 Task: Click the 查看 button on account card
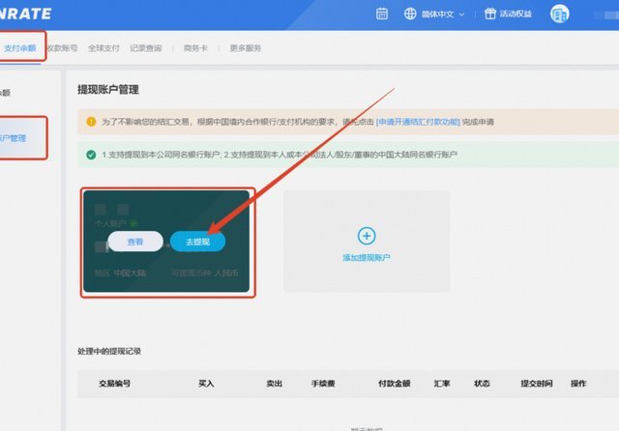[x=135, y=242]
